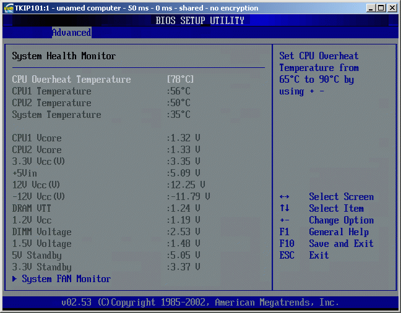
Task: Click the up-down arrows key hint
Action: tap(285, 208)
